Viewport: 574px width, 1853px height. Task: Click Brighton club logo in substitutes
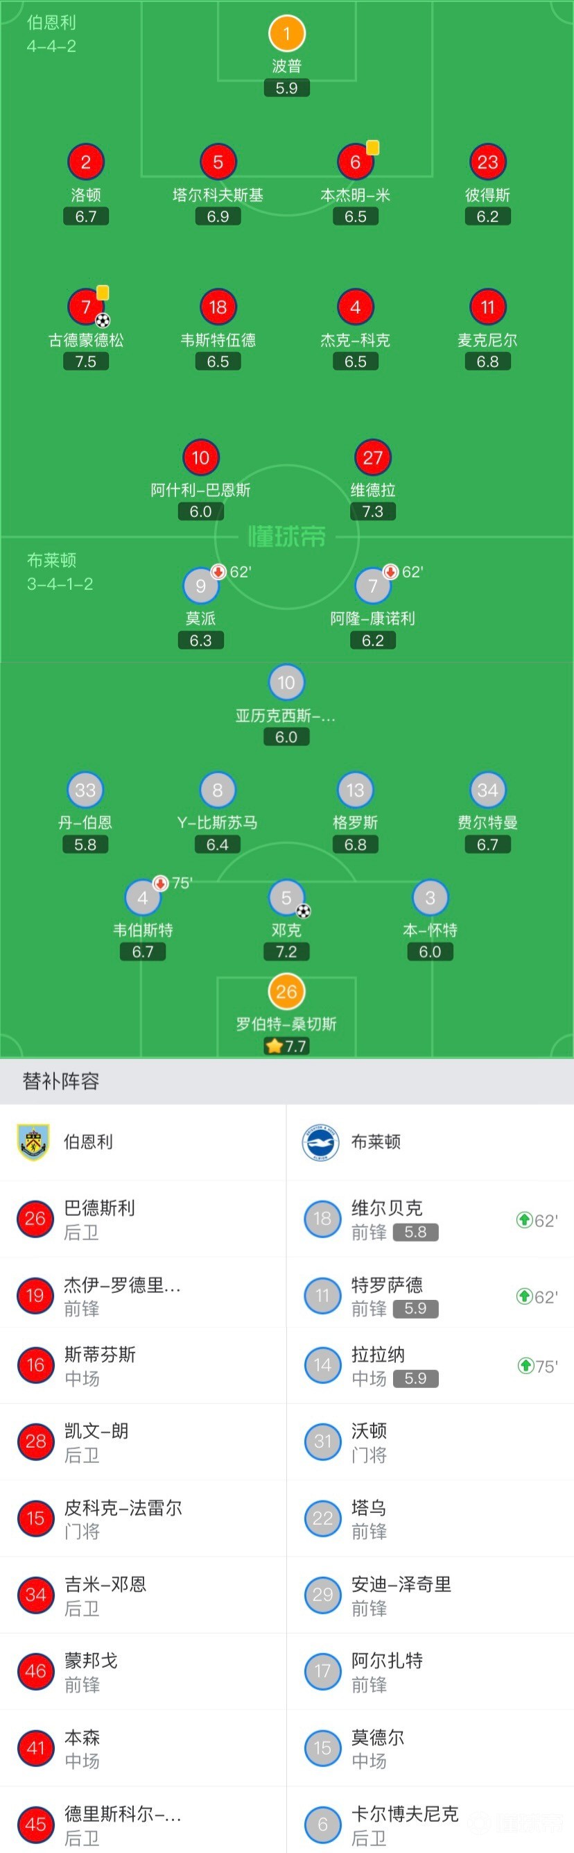coord(320,1142)
